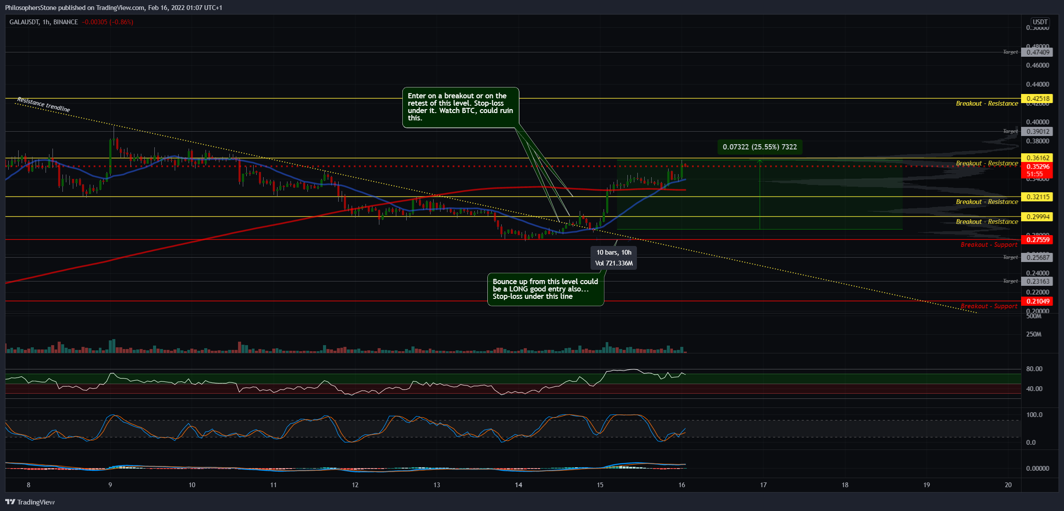Click the 'Enter on a breakout' annotation callout
This screenshot has height=511, width=1064.
click(460, 107)
